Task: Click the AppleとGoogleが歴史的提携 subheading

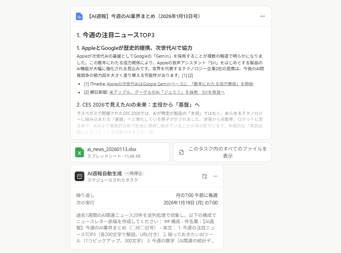Action: [x=134, y=48]
